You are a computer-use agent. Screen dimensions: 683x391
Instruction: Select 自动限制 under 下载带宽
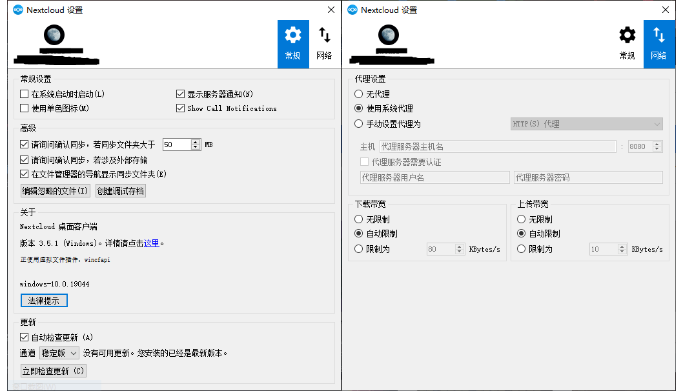point(358,234)
